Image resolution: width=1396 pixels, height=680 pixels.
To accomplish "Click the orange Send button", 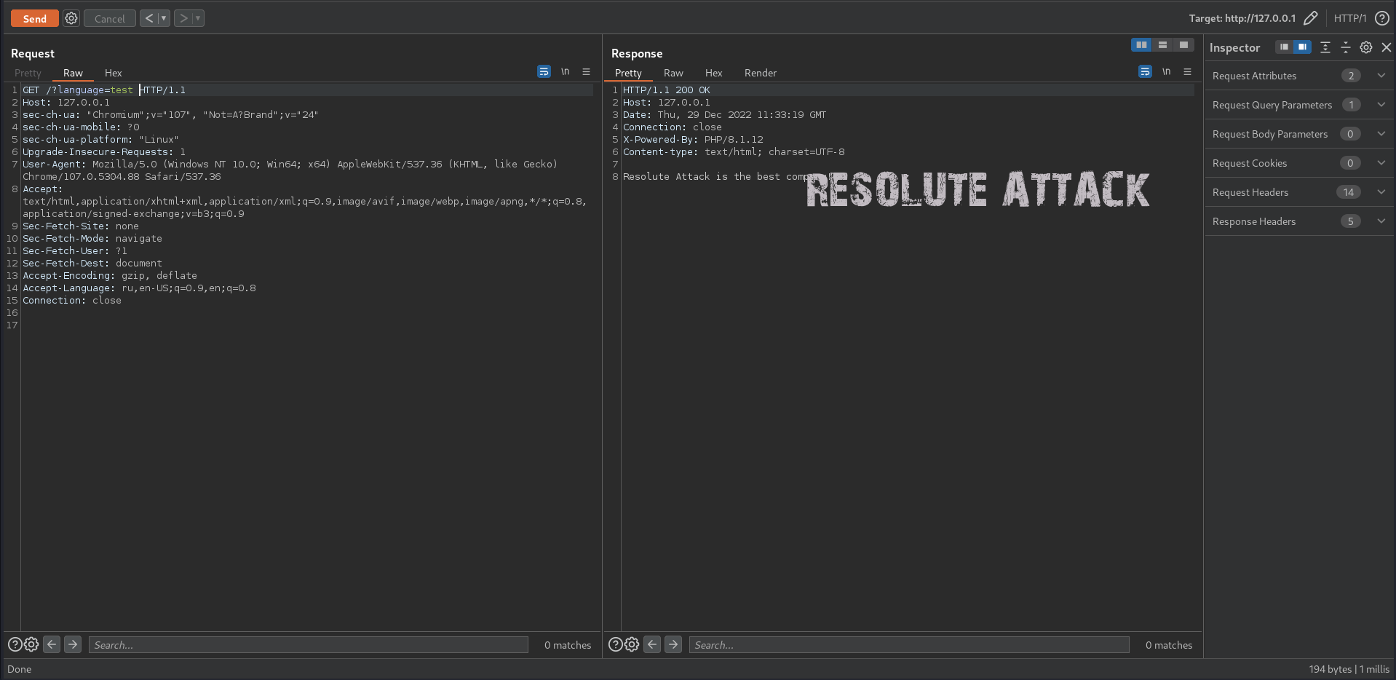I will (x=34, y=18).
